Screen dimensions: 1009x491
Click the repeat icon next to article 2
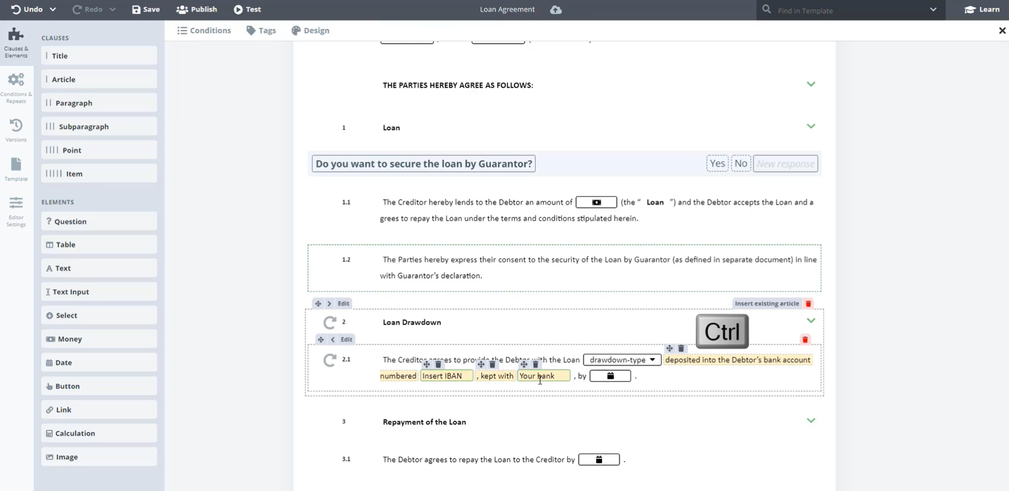coord(330,322)
